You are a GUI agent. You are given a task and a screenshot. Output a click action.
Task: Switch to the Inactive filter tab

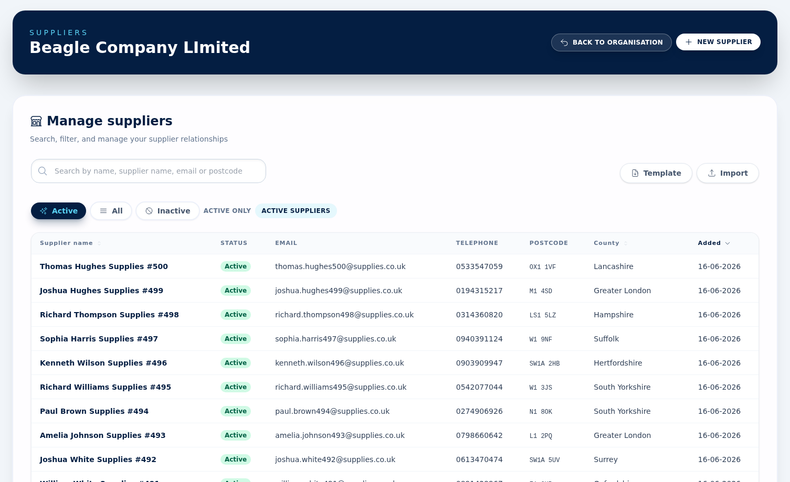(167, 211)
